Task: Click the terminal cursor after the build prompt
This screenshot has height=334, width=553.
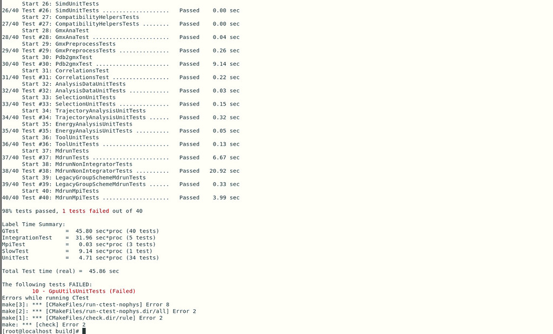Action: pyautogui.click(x=84, y=331)
